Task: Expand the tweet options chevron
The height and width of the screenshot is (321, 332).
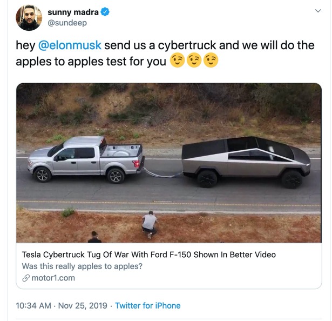Action: tap(318, 11)
